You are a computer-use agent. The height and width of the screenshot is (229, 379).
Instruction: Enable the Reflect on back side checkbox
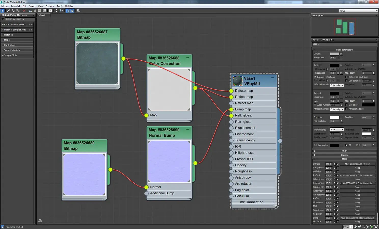[x=346, y=77]
